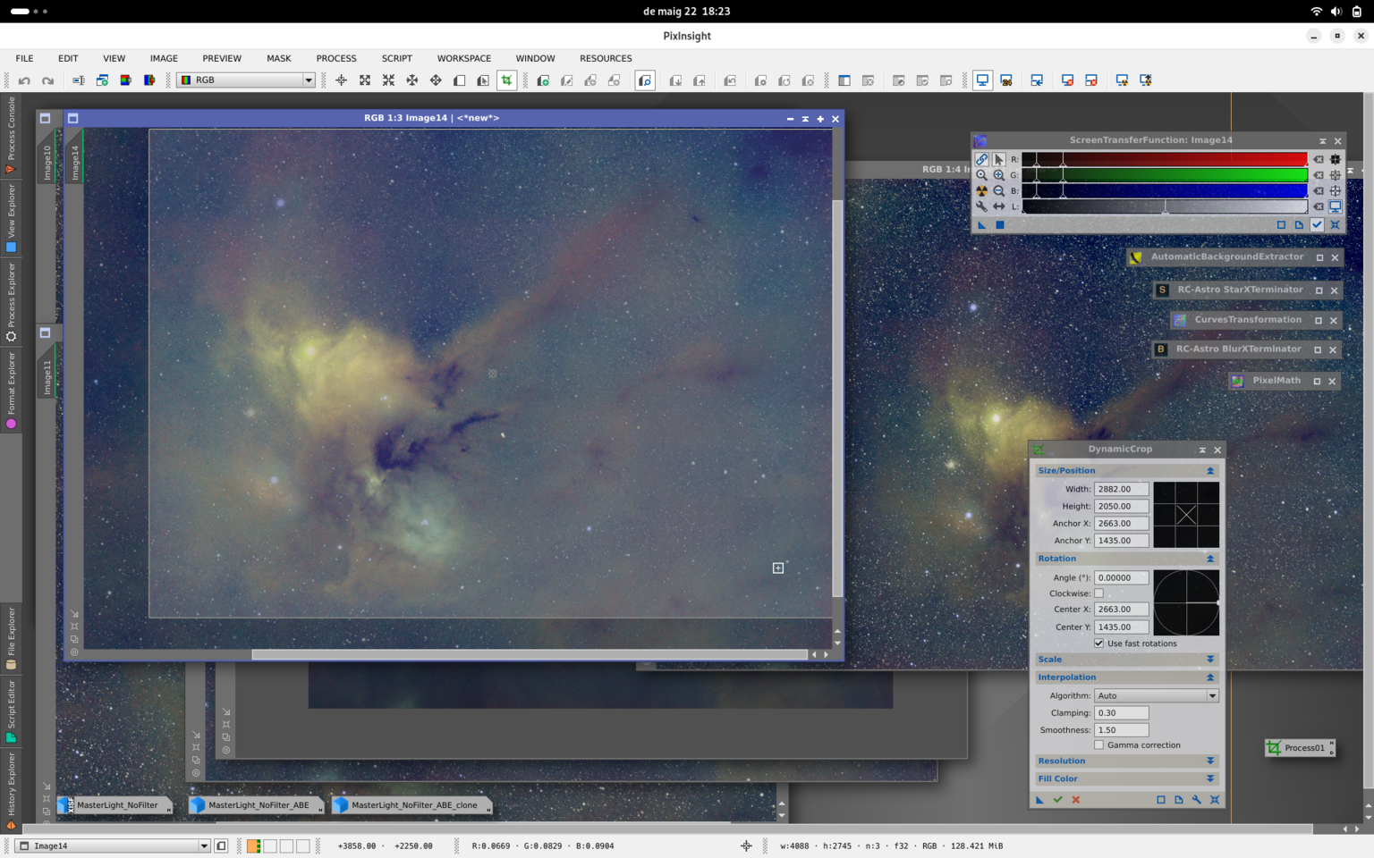This screenshot has width=1374, height=858.
Task: Click DynamicCrop new instance triangle
Action: (1039, 800)
